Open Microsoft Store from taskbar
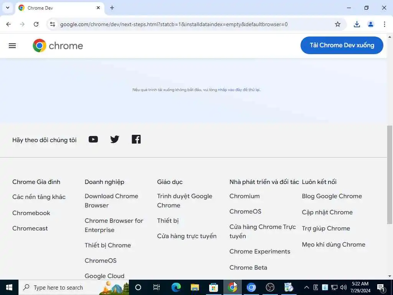The image size is (393, 295). [x=213, y=287]
